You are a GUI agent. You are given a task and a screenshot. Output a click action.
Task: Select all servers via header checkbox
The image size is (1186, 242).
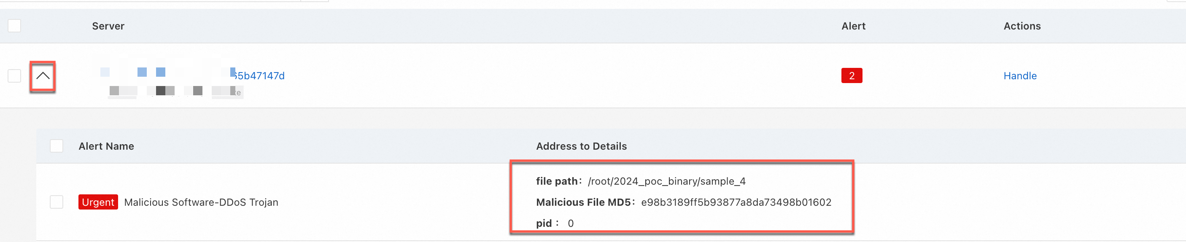click(14, 26)
